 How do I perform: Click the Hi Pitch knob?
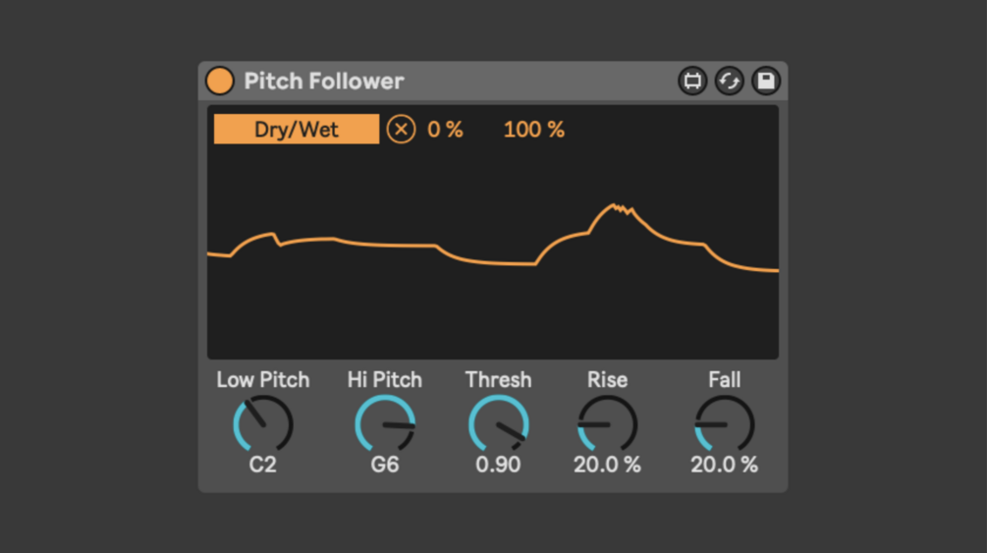(385, 424)
